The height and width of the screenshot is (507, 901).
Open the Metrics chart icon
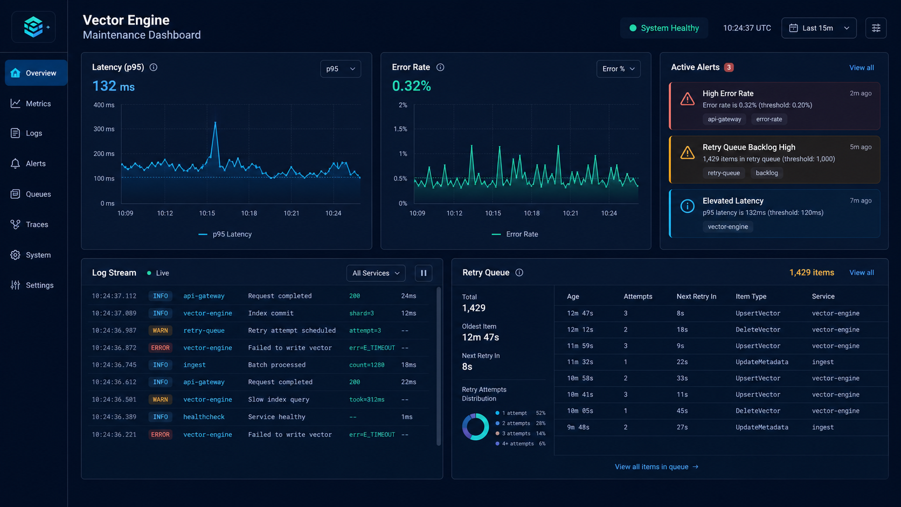pos(15,103)
